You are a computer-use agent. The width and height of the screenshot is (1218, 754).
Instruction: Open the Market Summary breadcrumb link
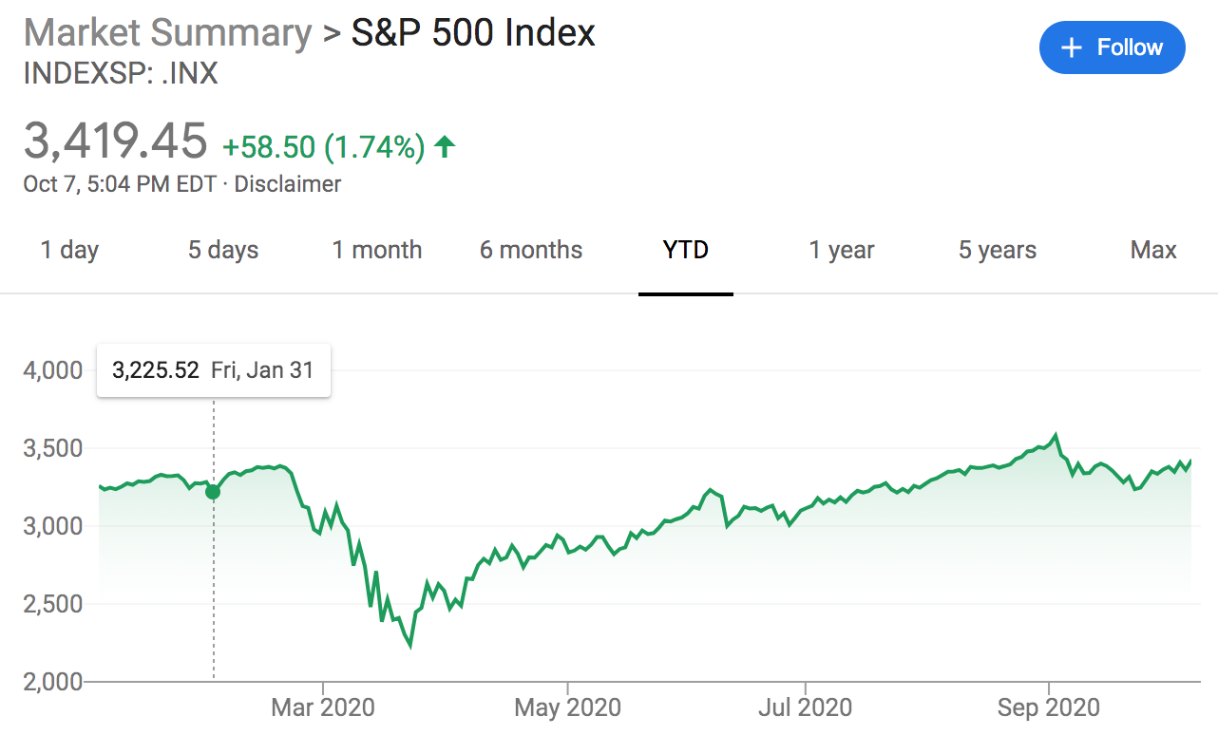click(x=167, y=33)
